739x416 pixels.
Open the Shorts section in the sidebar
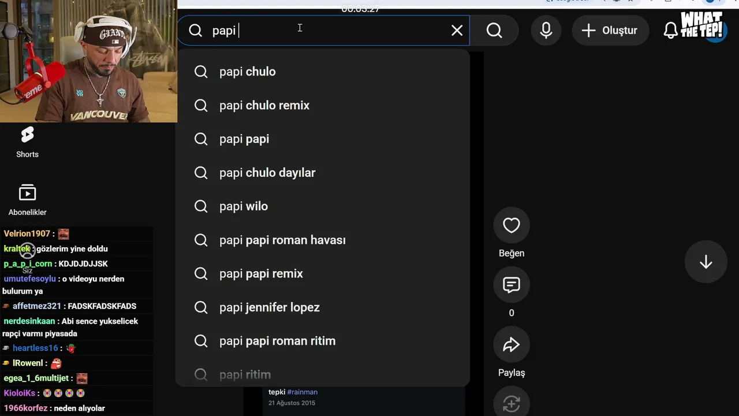27,143
